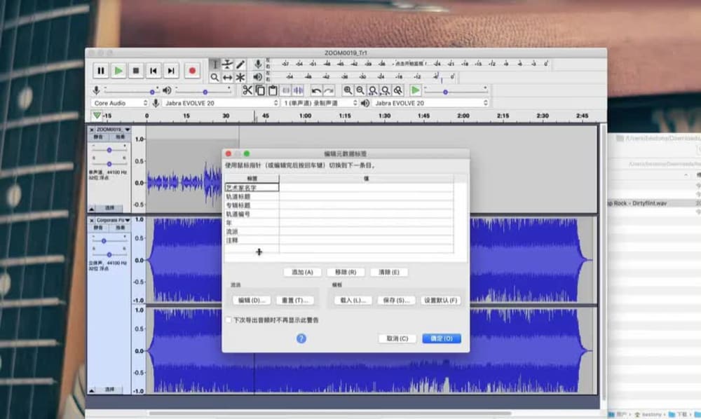Viewport: 701px width, 419px height.
Task: Click the Redo arrow icon
Action: [329, 90]
